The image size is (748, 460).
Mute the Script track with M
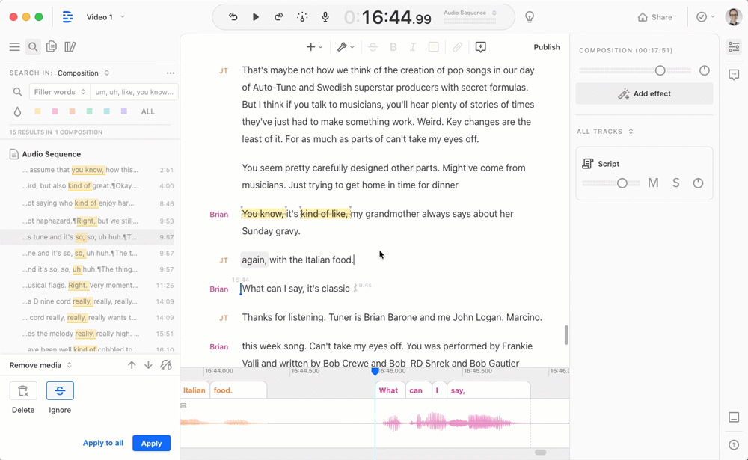pyautogui.click(x=653, y=183)
